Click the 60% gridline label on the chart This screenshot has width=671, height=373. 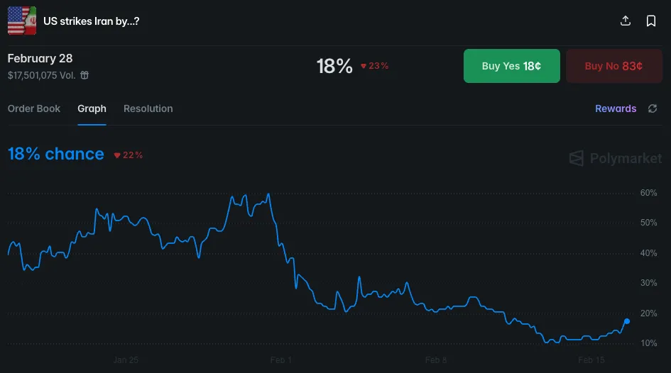(x=648, y=193)
